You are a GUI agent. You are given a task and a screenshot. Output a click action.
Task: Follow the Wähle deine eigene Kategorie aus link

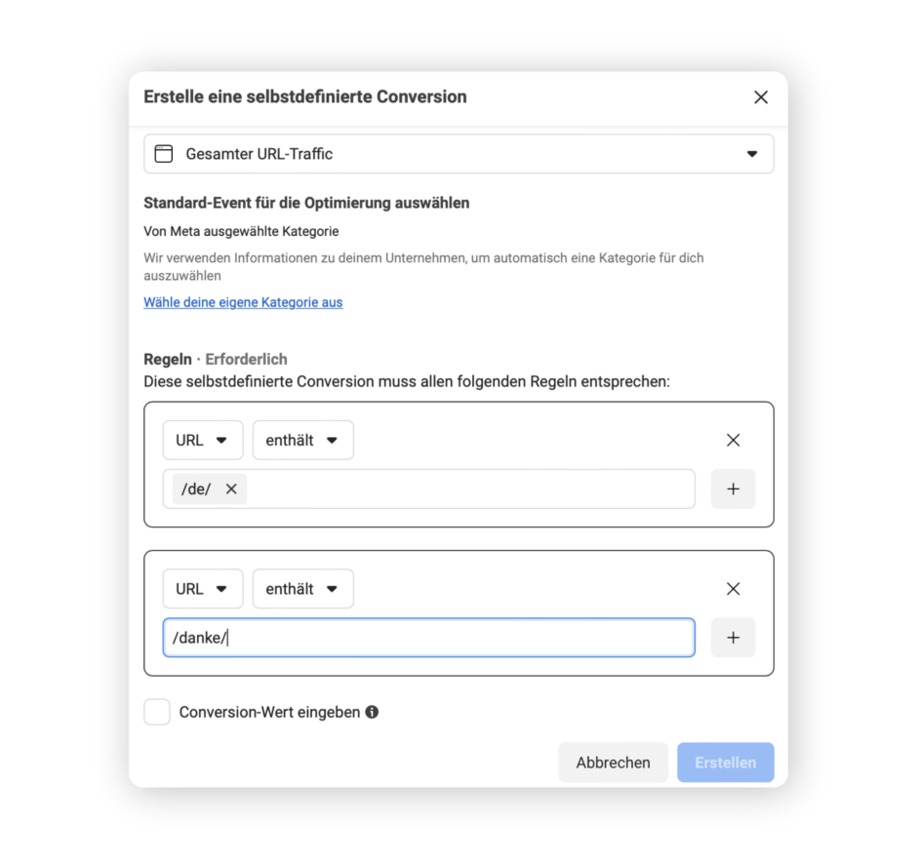pos(243,302)
